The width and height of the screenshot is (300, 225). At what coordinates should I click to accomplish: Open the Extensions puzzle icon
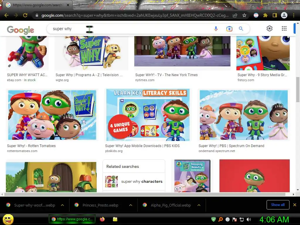point(265,15)
